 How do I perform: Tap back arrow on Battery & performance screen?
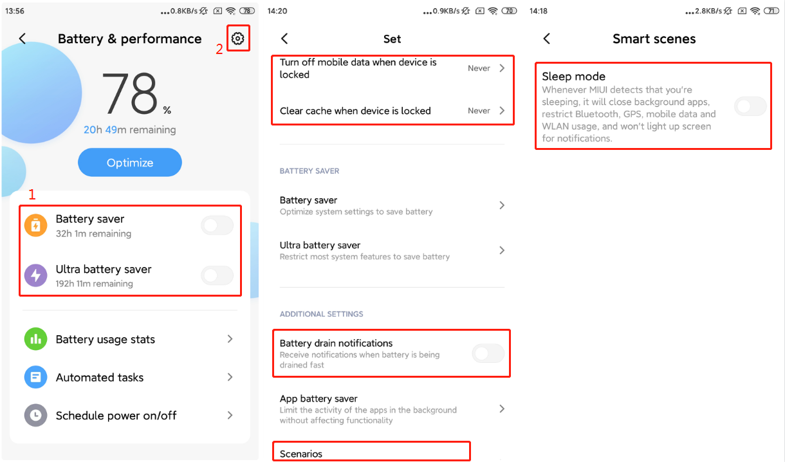click(23, 39)
